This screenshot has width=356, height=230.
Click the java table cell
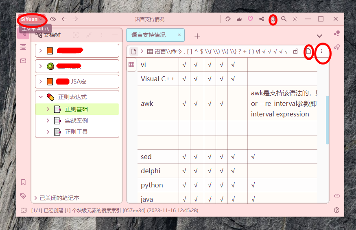(x=158, y=198)
